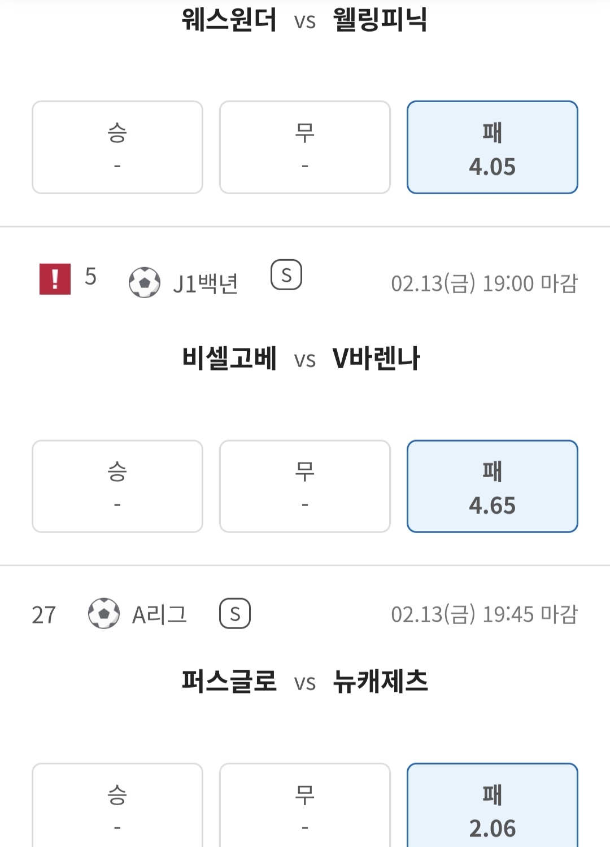Open the 웨스원더 vs 웰링피닉 match details

click(x=304, y=20)
